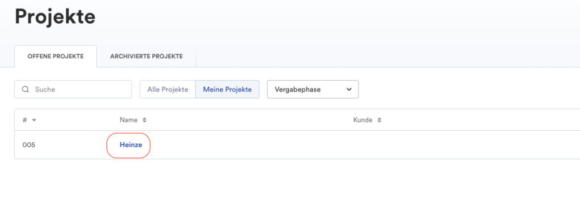This screenshot has height=212, width=580.
Task: Click the Suche placeholder text
Action: coord(45,90)
